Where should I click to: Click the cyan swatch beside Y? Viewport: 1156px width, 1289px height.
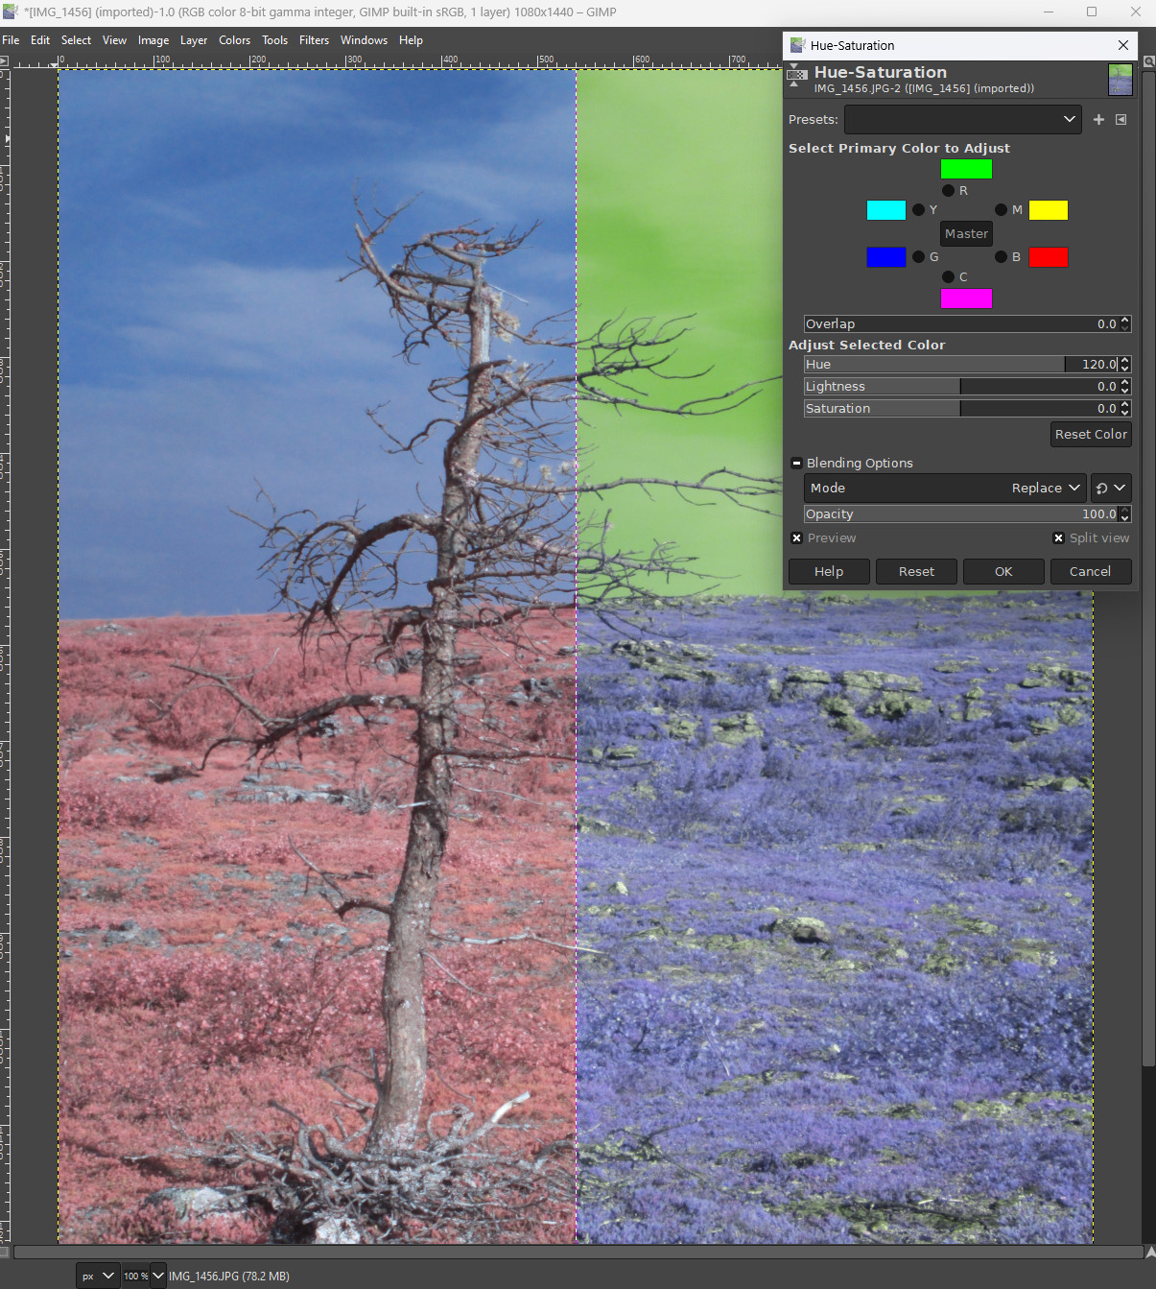pos(886,210)
